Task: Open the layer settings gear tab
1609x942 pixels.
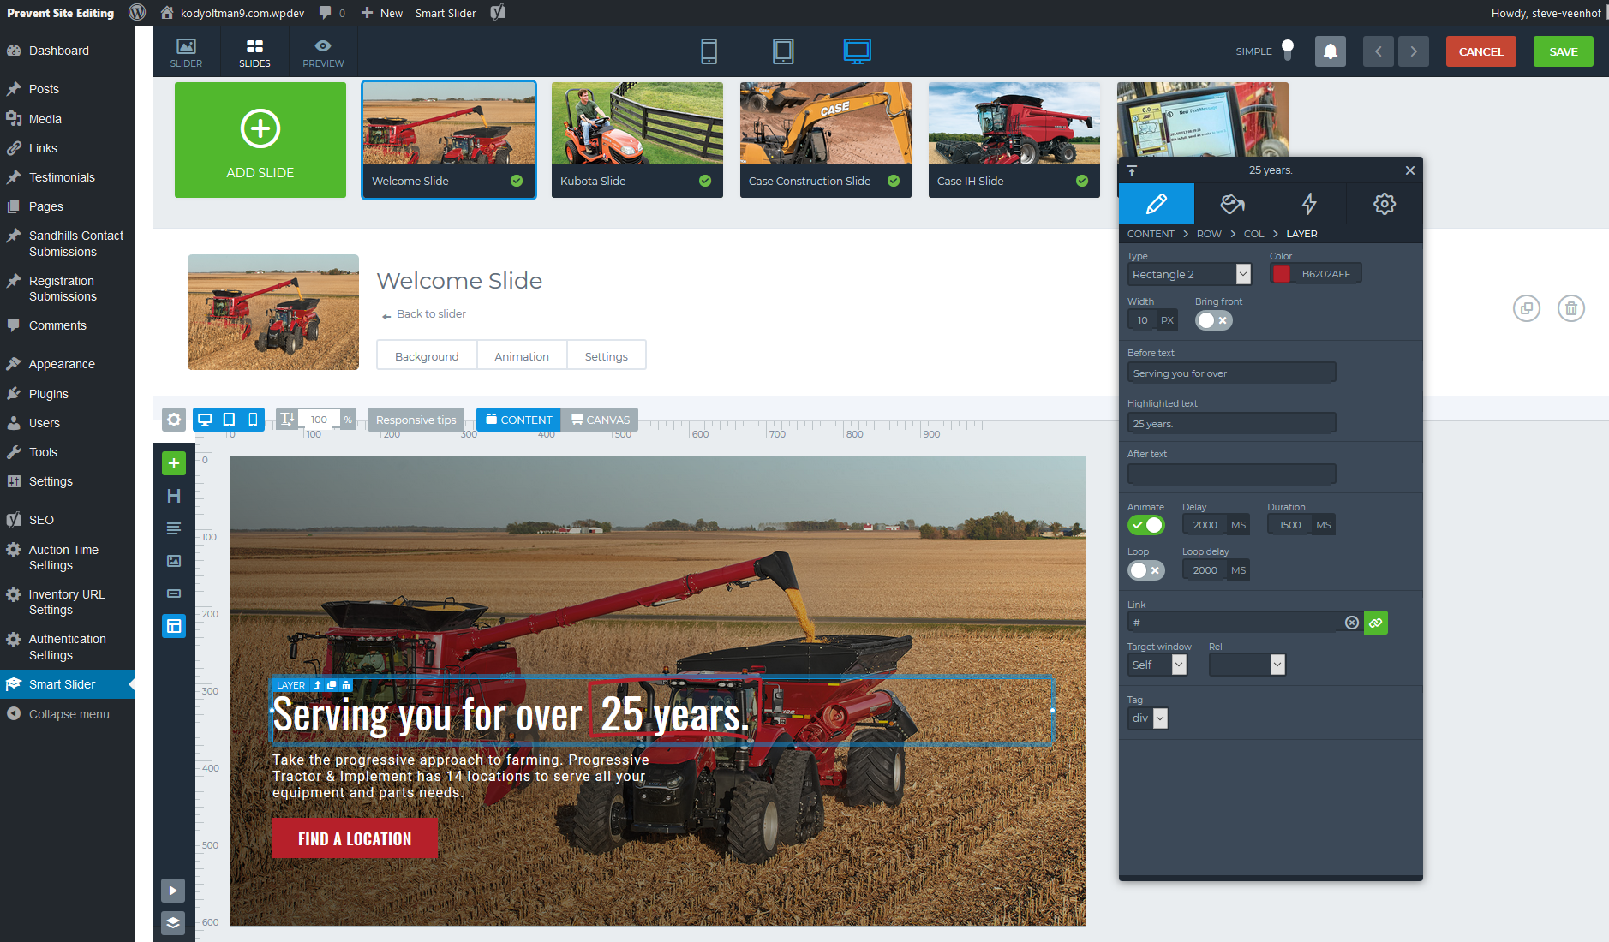Action: point(1384,204)
